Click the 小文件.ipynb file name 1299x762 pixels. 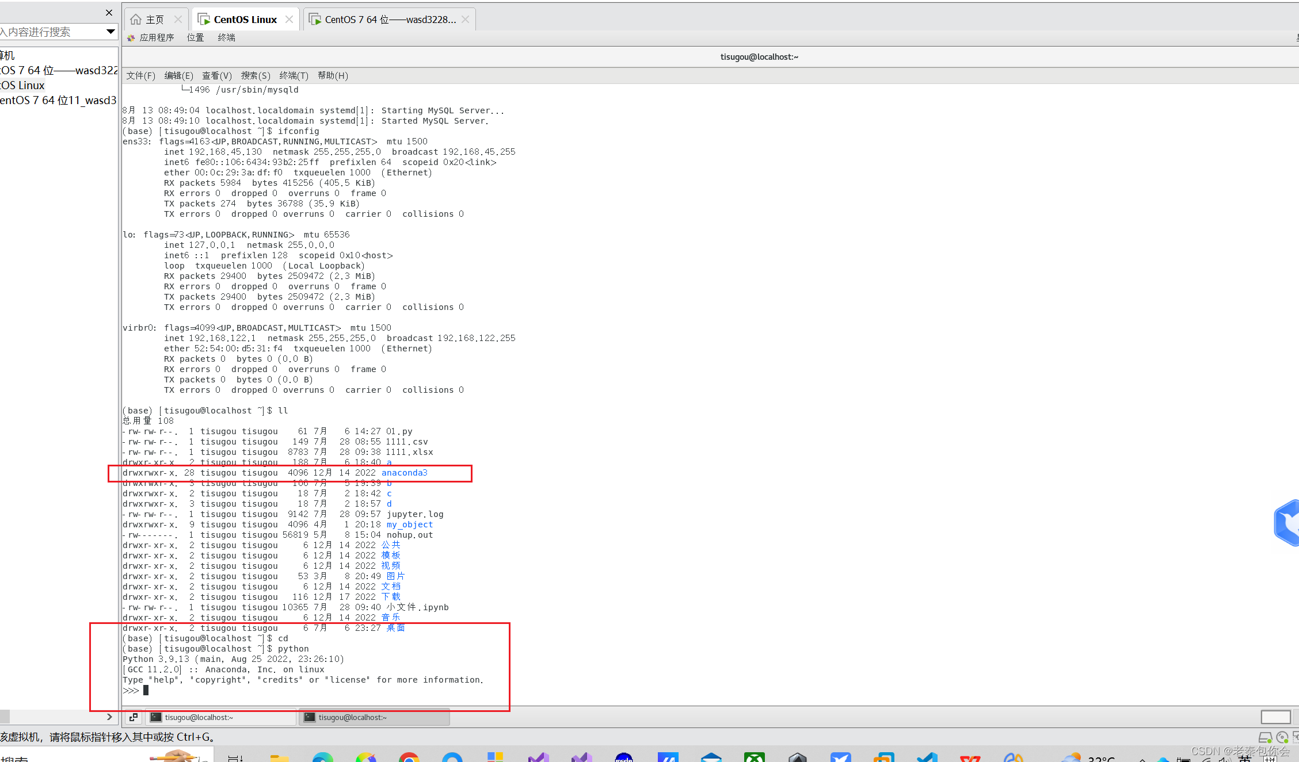click(417, 607)
